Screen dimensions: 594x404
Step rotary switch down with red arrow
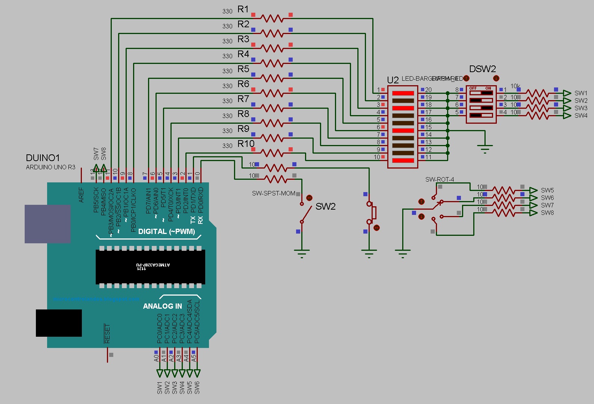click(421, 216)
